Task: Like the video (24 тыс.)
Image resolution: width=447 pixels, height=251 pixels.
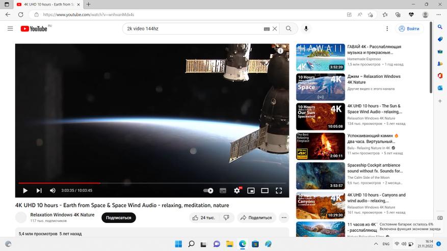Action: coord(203,218)
